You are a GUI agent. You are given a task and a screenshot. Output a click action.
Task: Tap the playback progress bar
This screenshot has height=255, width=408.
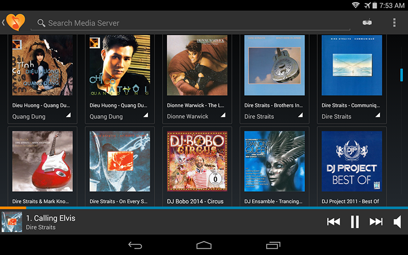click(x=204, y=208)
